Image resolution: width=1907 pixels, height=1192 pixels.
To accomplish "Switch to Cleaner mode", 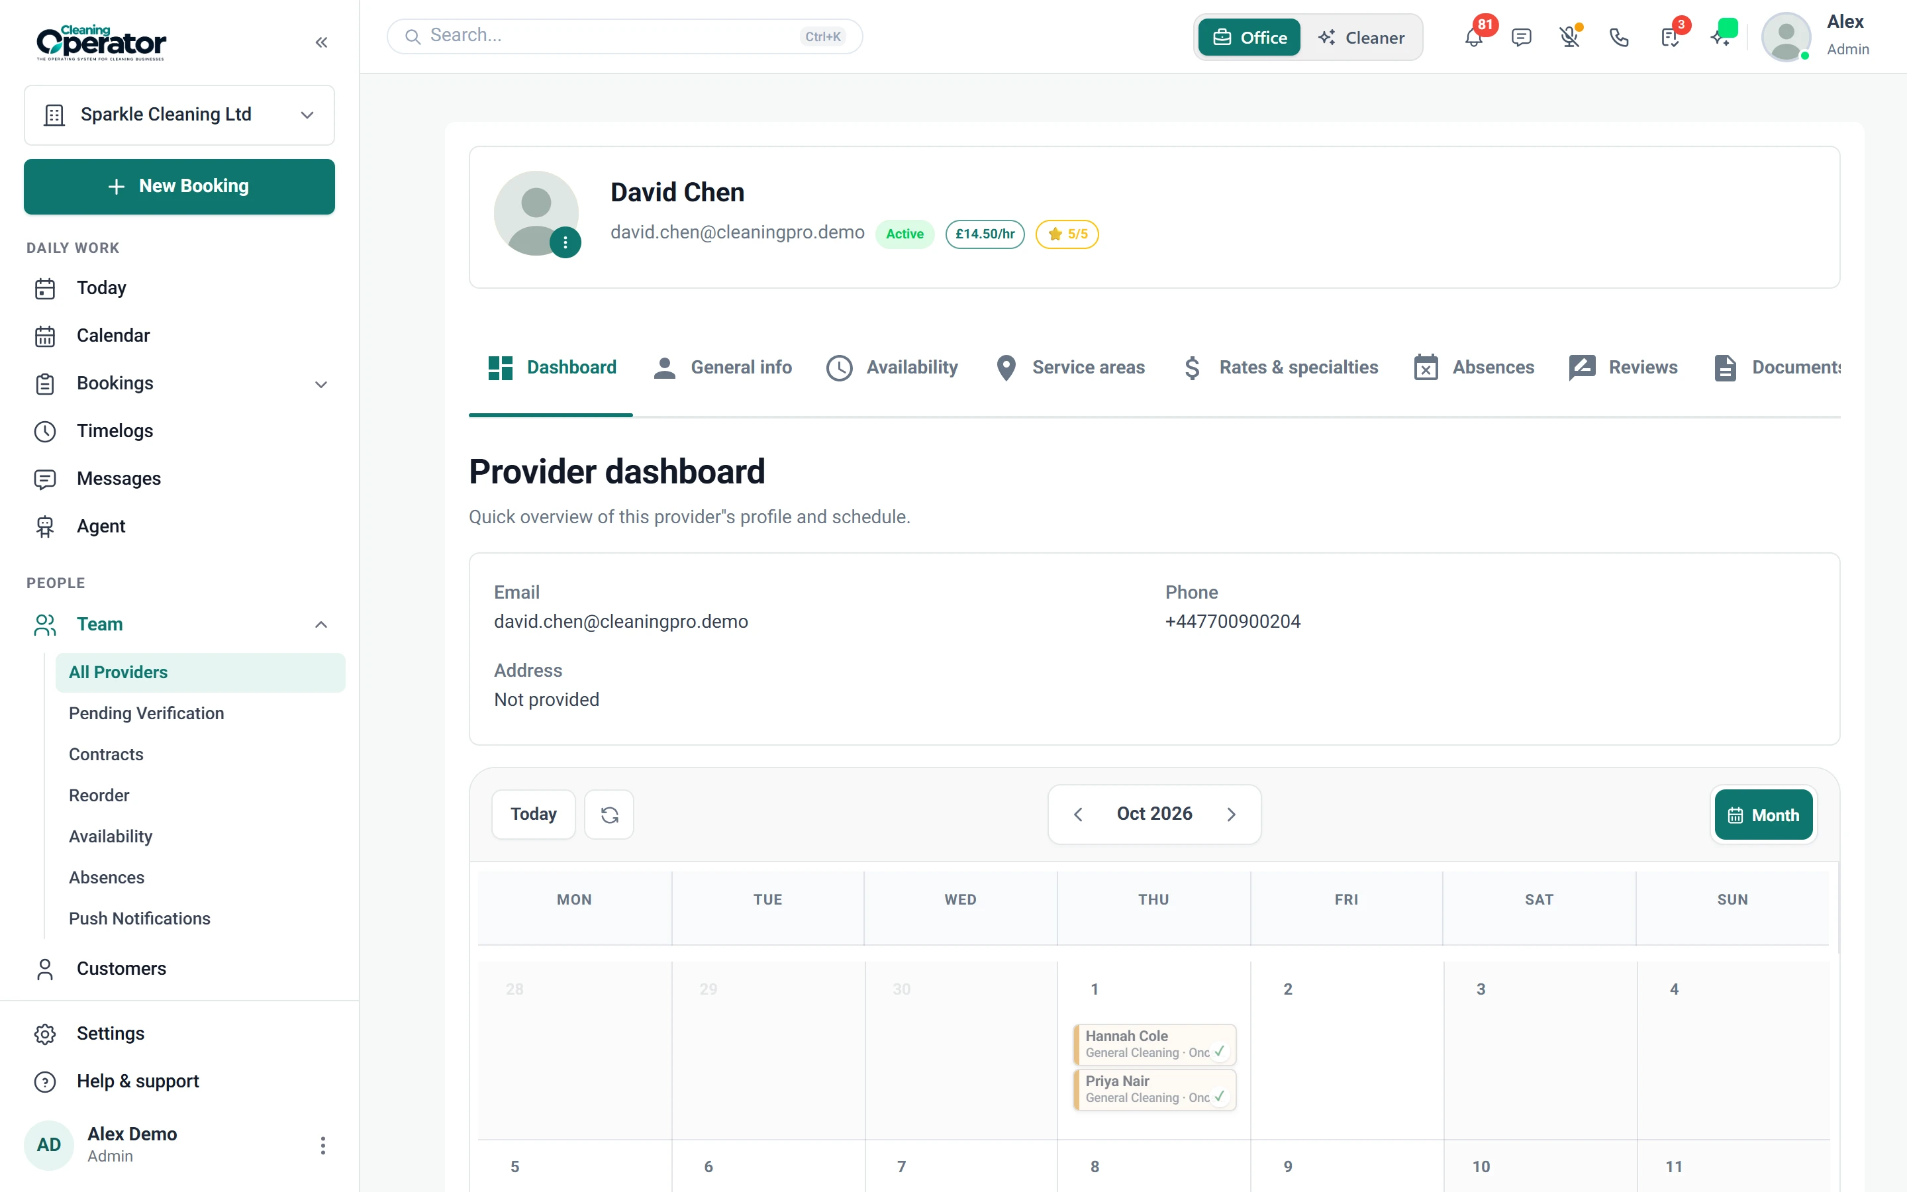I will click(1361, 37).
